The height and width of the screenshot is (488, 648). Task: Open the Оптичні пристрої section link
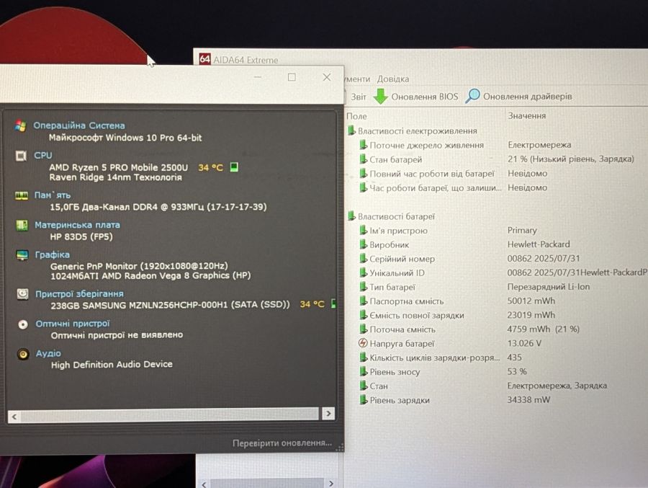[x=73, y=324]
